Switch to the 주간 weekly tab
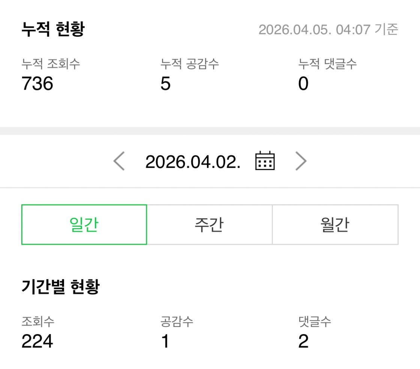 (209, 224)
